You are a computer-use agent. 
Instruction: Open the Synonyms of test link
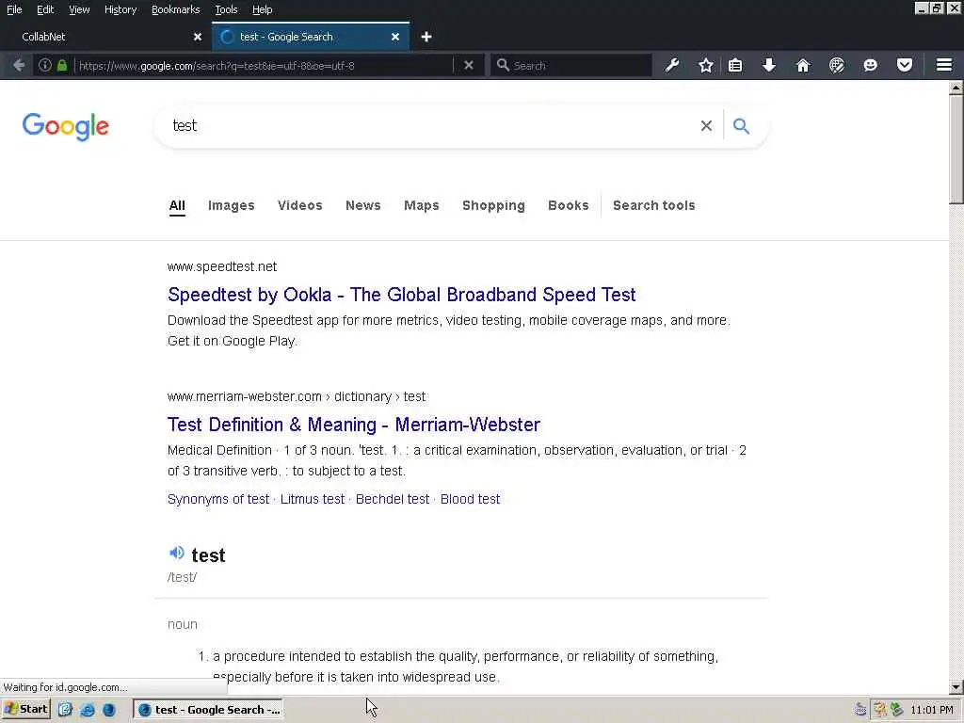point(218,499)
